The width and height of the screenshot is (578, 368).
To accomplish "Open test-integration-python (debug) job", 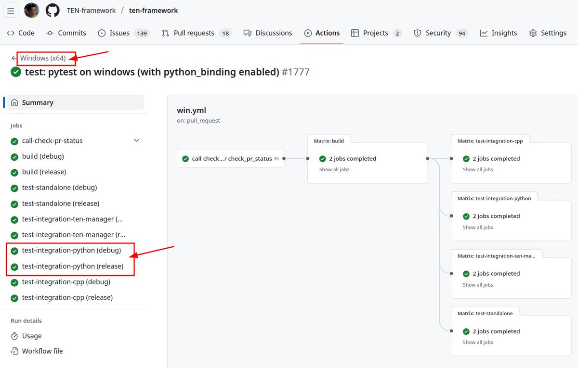I will coord(72,251).
